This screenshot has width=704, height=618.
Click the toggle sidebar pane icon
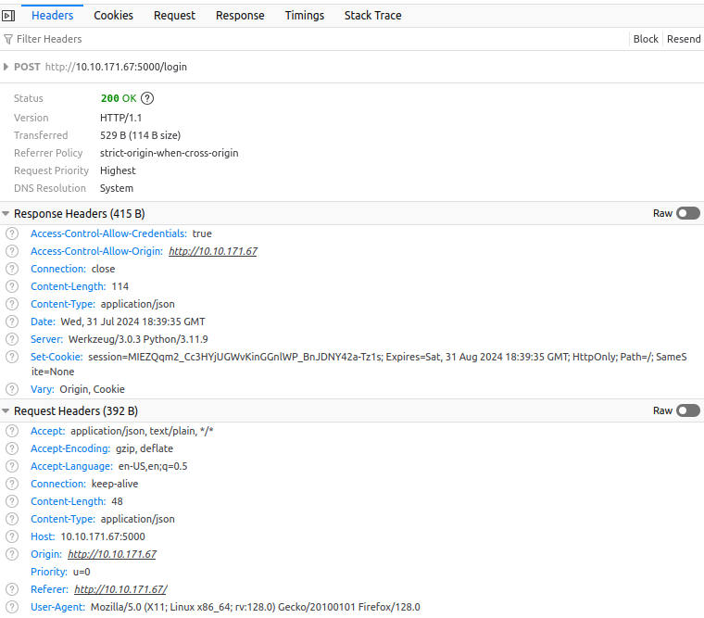[x=8, y=16]
